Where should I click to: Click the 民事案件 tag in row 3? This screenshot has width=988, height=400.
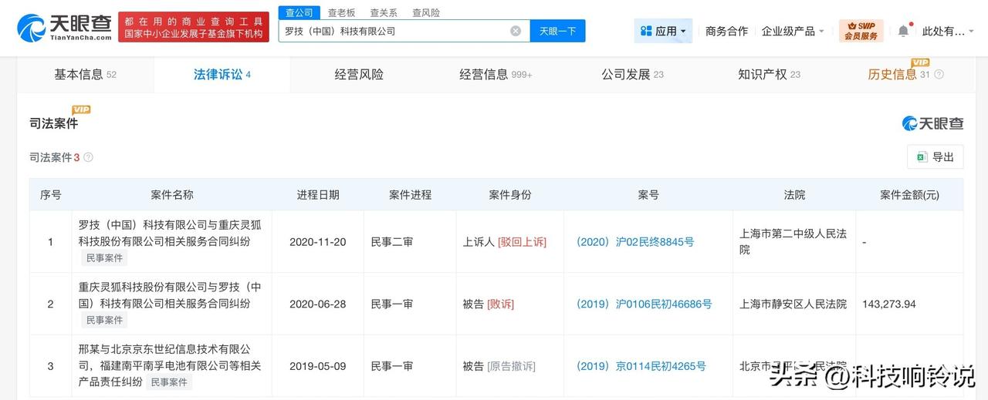pos(169,382)
